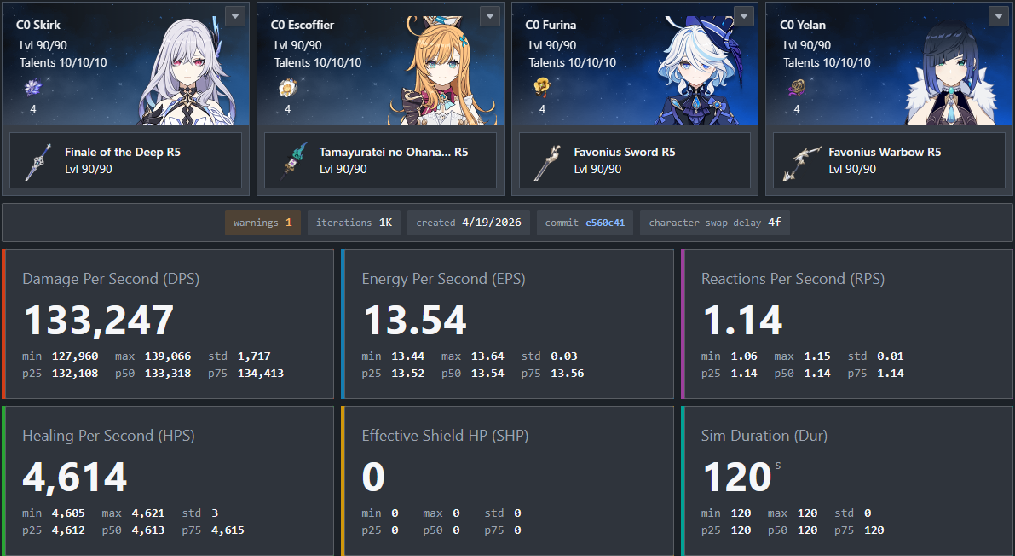Click Healing Per Second (HPS) heading
Image resolution: width=1015 pixels, height=556 pixels.
point(108,436)
